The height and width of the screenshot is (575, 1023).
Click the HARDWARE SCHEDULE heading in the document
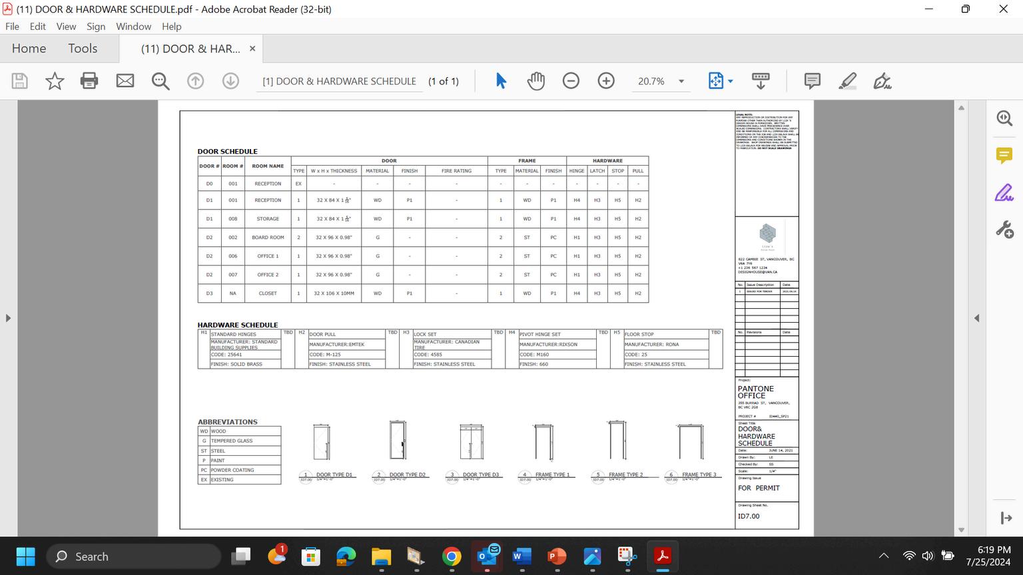tap(237, 325)
